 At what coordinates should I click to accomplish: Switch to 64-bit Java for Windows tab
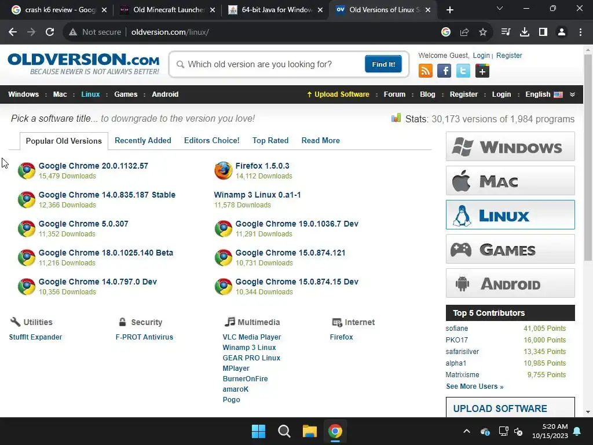coord(275,10)
